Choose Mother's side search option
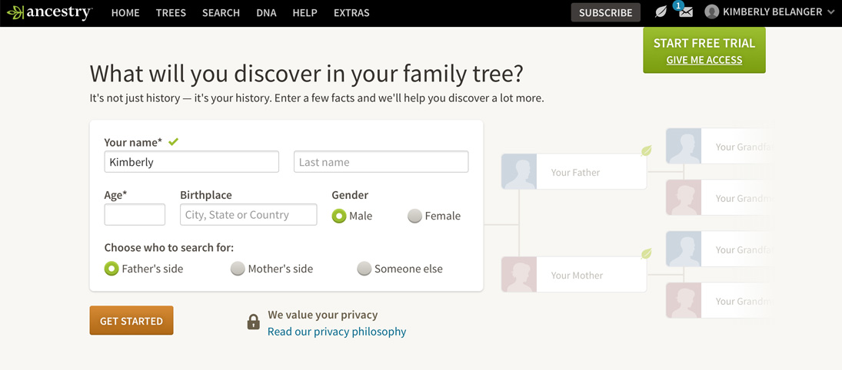Image resolution: width=842 pixels, height=370 pixels. coord(238,269)
